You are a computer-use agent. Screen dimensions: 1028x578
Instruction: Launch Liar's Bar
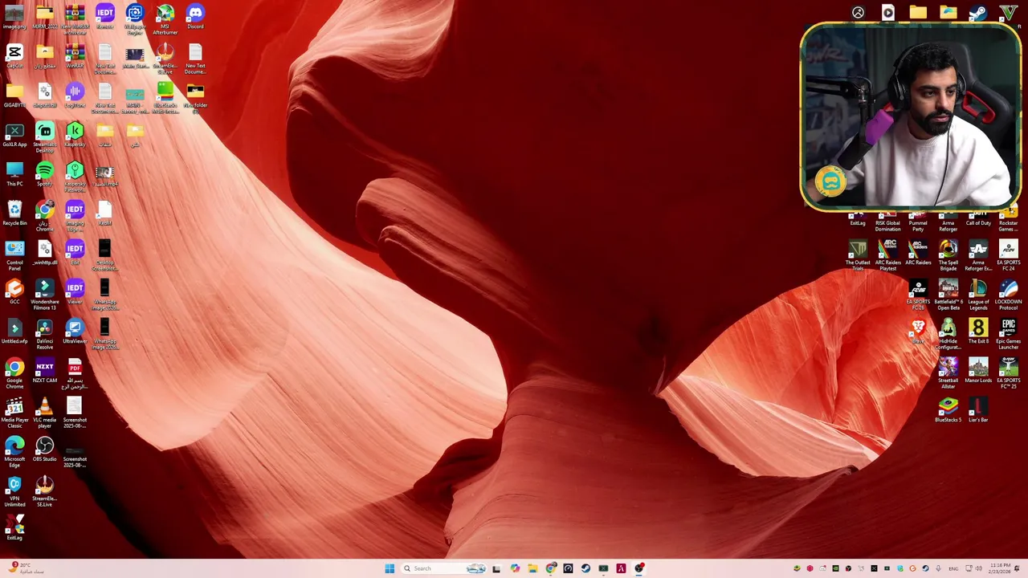click(978, 410)
